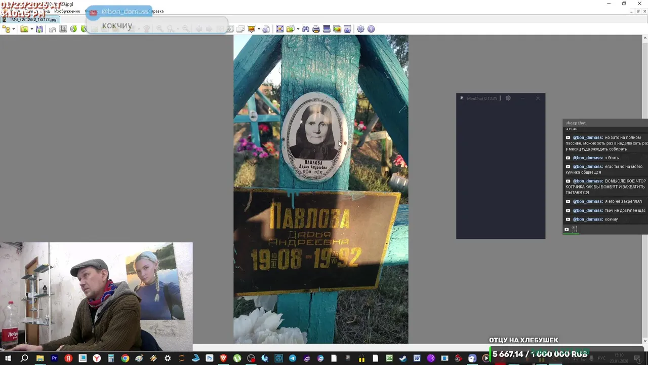Open MiniChat settings gear
The height and width of the screenshot is (365, 648).
508,98
